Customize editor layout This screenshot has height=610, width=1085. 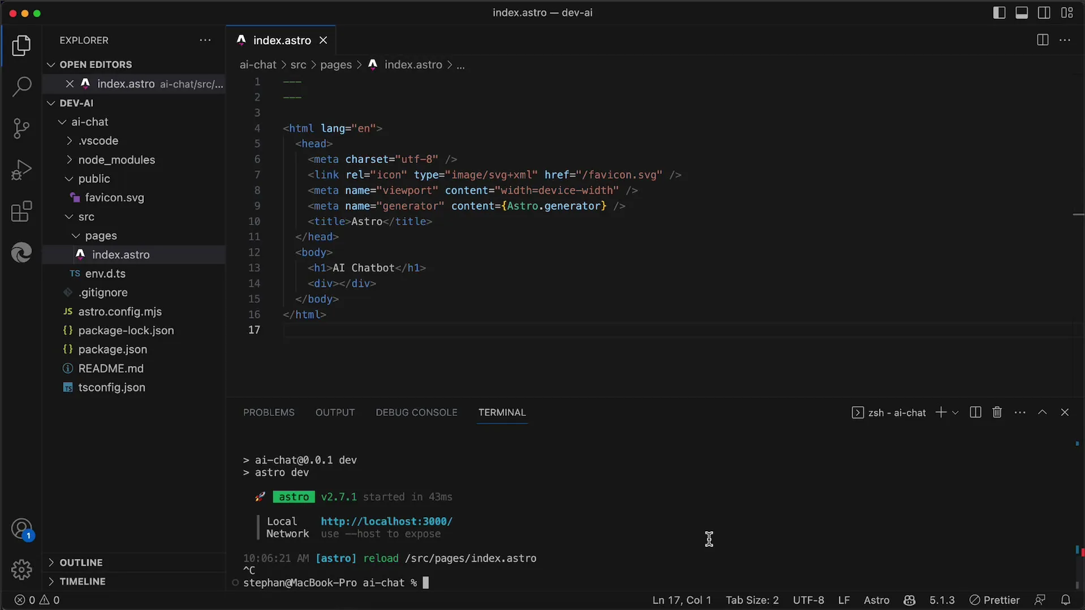1067,12
